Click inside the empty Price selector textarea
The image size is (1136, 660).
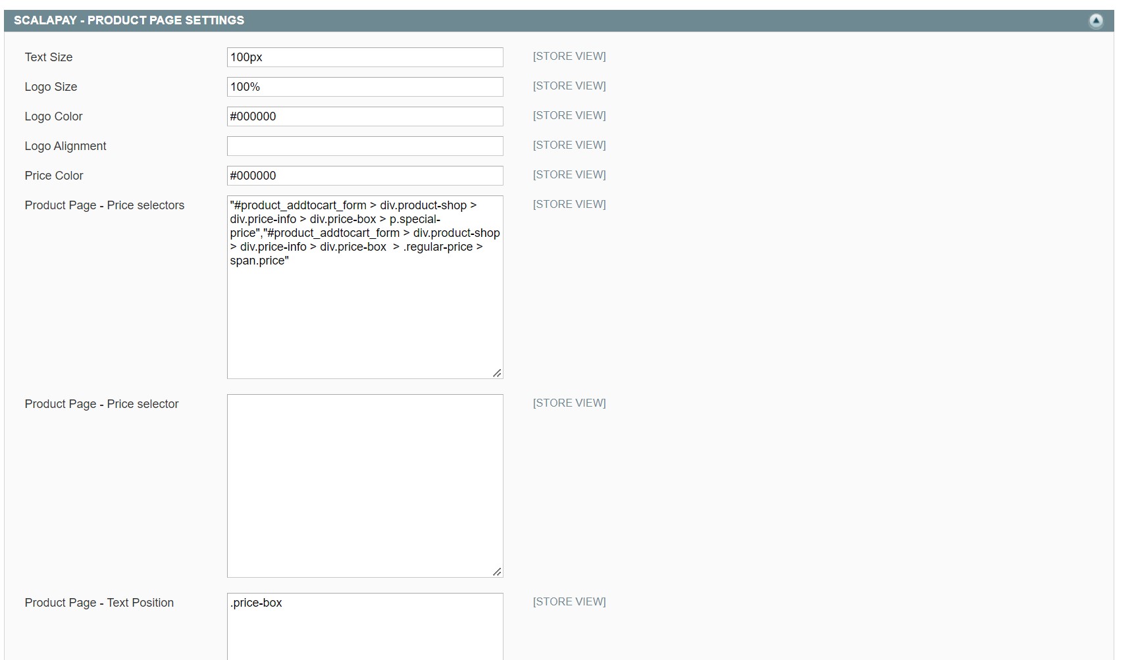[365, 486]
